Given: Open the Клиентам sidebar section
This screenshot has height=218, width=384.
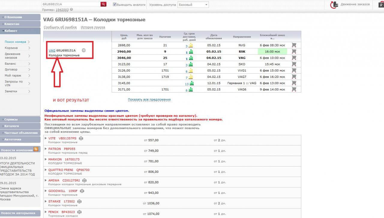Looking at the screenshot, I should click(20, 24).
